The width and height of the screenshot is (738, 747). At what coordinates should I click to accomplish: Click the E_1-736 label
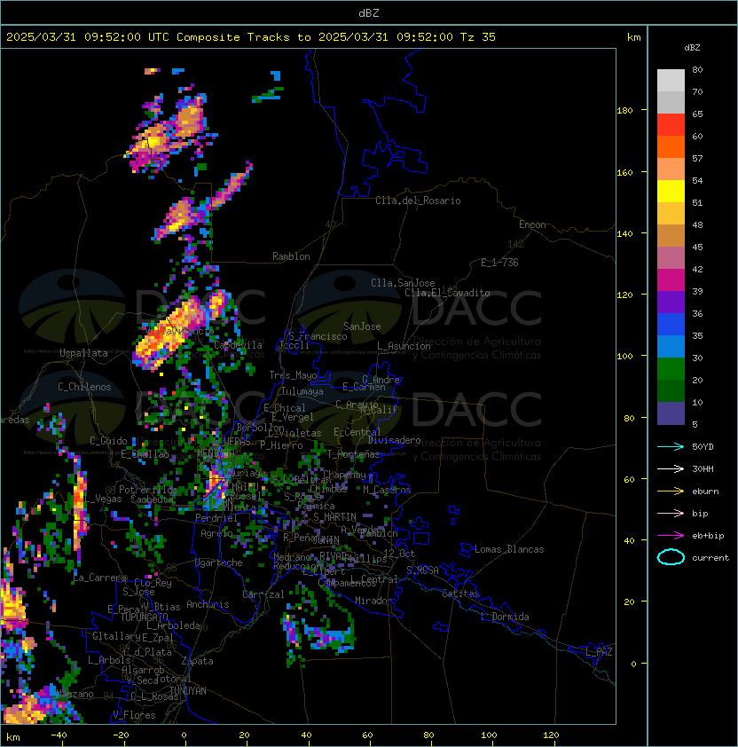(499, 263)
